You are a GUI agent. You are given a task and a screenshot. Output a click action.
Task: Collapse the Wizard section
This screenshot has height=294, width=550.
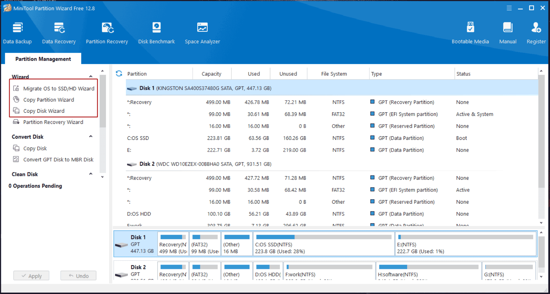(x=91, y=77)
